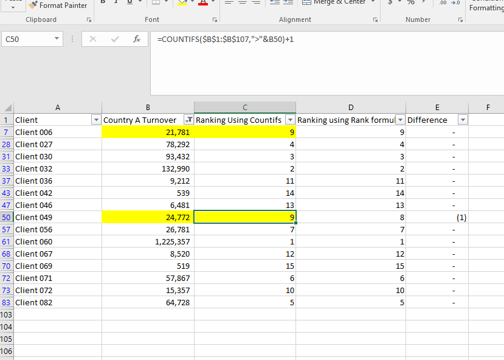Open the Country A Turnover filter button

pos(188,120)
